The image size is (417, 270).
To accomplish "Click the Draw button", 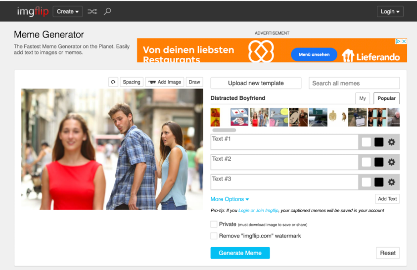I will pyautogui.click(x=194, y=82).
